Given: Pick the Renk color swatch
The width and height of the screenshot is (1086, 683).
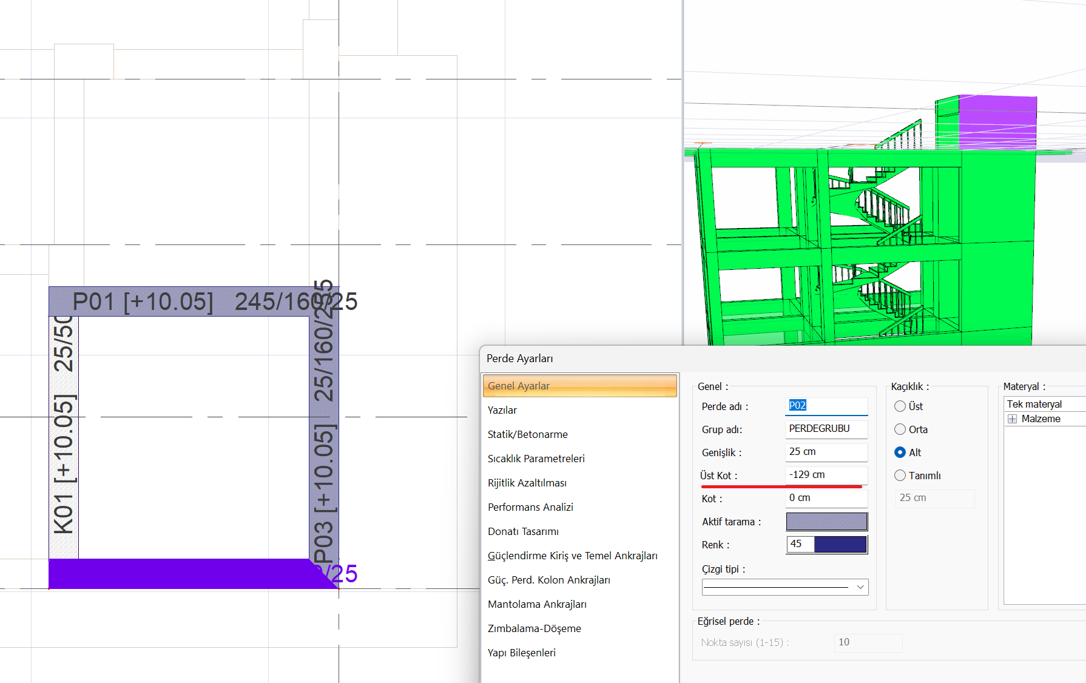Looking at the screenshot, I should pos(840,545).
